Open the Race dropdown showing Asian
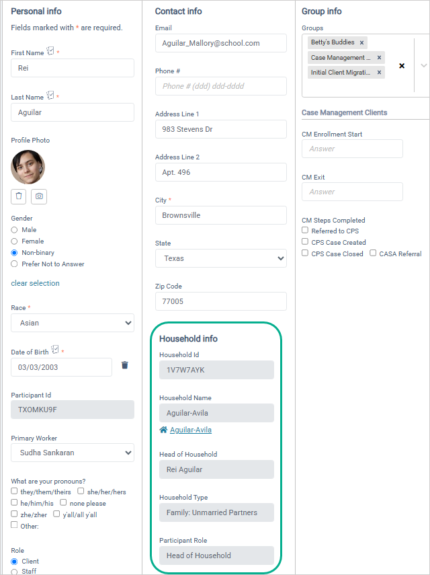This screenshot has width=430, height=575. (73, 323)
